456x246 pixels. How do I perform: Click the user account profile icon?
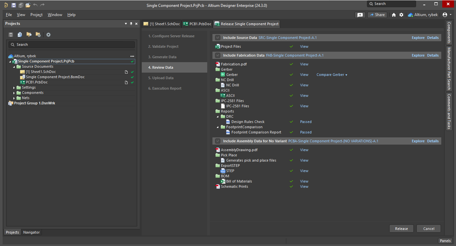coord(445,15)
